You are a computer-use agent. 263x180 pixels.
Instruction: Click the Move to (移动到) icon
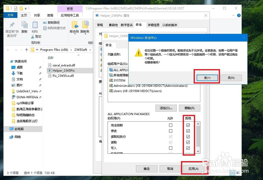[75, 25]
